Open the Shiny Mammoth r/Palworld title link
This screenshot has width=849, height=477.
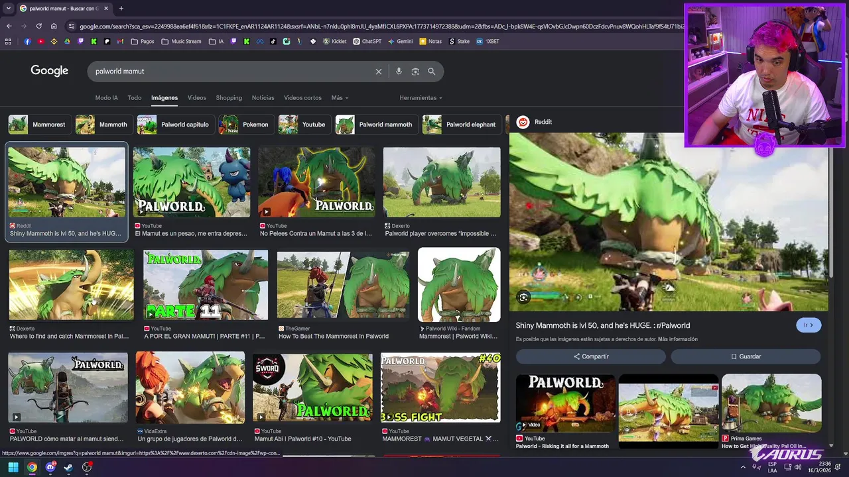coord(603,325)
